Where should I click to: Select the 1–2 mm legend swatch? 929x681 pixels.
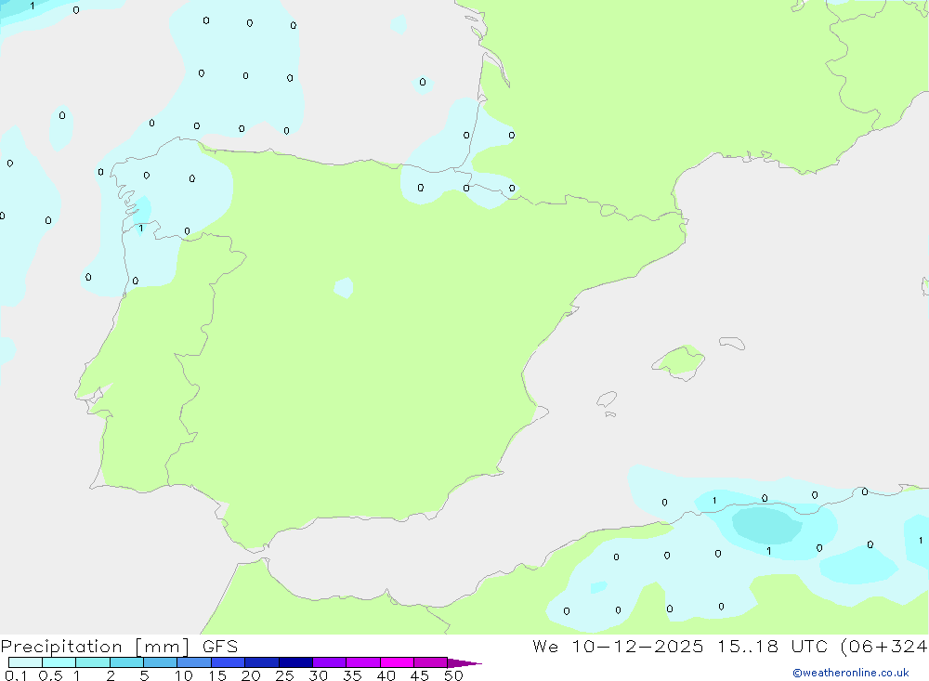click(93, 662)
